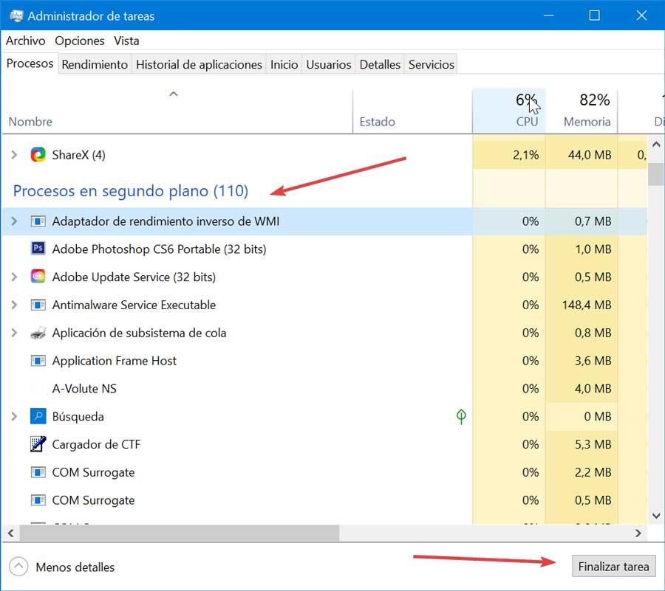The width and height of the screenshot is (665, 591).
Task: Click the vertical scrollbar thumb
Action: coord(656,174)
